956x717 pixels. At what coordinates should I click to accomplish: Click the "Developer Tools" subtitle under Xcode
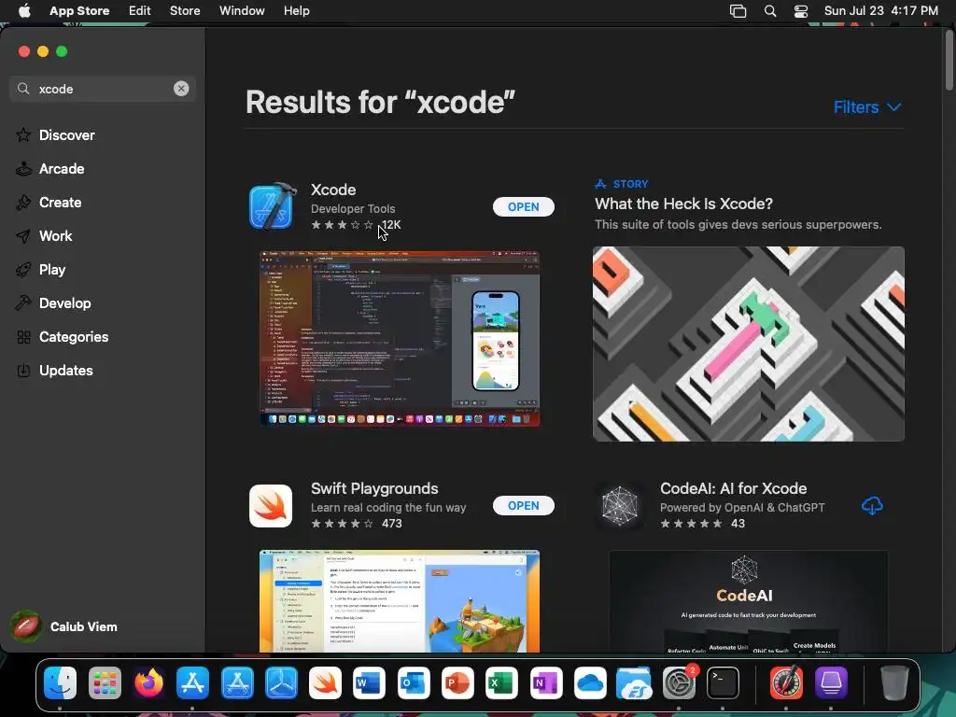352,208
